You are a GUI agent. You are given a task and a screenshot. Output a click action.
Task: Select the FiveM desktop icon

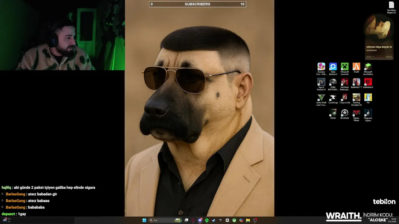pos(356,68)
